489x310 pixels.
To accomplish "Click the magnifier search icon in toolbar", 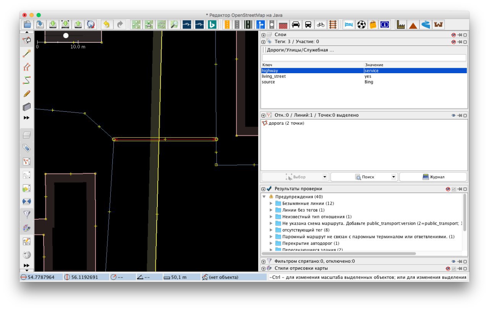I will (174, 24).
